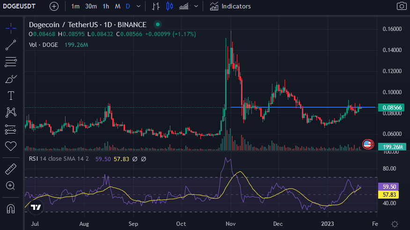Open the Fibonacci/gann lines tool
Image resolution: width=410 pixels, height=230 pixels.
click(11, 62)
